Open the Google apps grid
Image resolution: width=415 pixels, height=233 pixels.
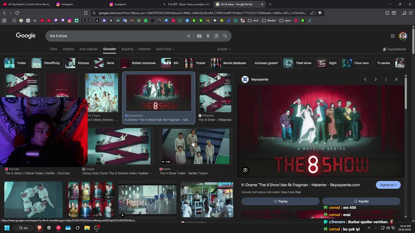393,36
